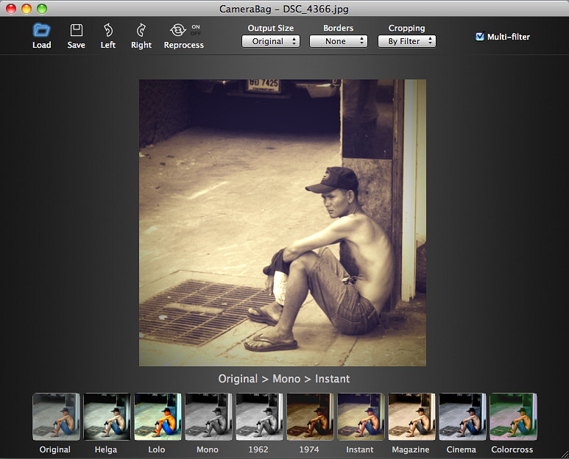
Task: Click the Save floppy disk icon
Action: [77, 30]
